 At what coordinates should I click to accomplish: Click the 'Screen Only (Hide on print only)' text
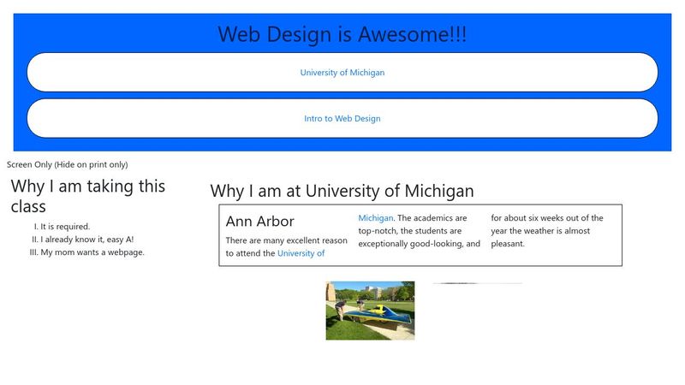67,164
